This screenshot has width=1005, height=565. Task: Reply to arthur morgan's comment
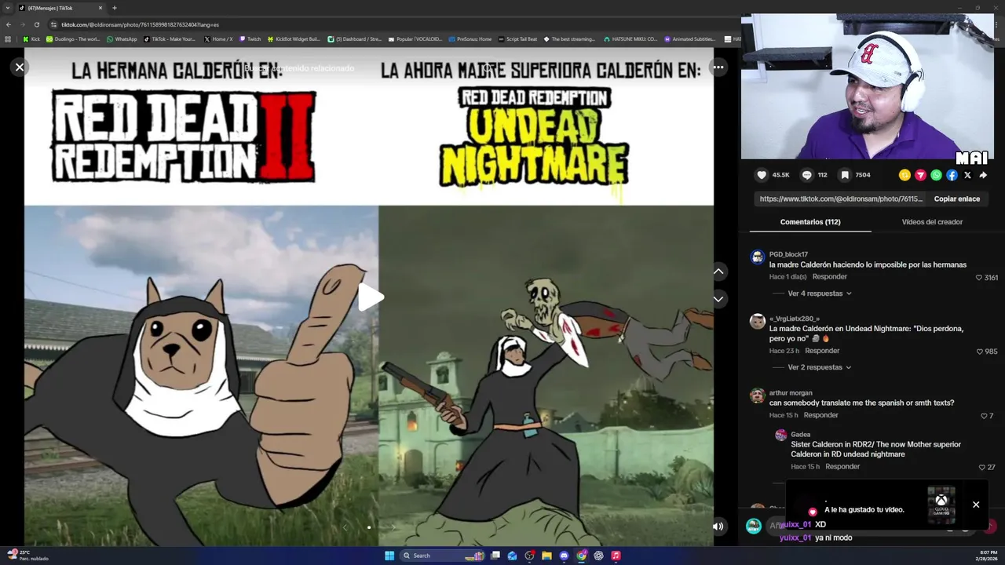point(820,415)
